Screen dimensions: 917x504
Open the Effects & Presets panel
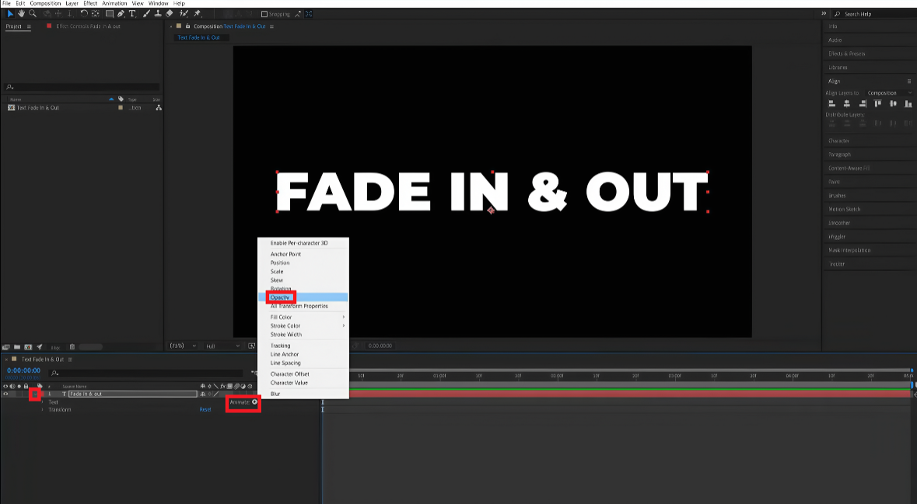846,54
